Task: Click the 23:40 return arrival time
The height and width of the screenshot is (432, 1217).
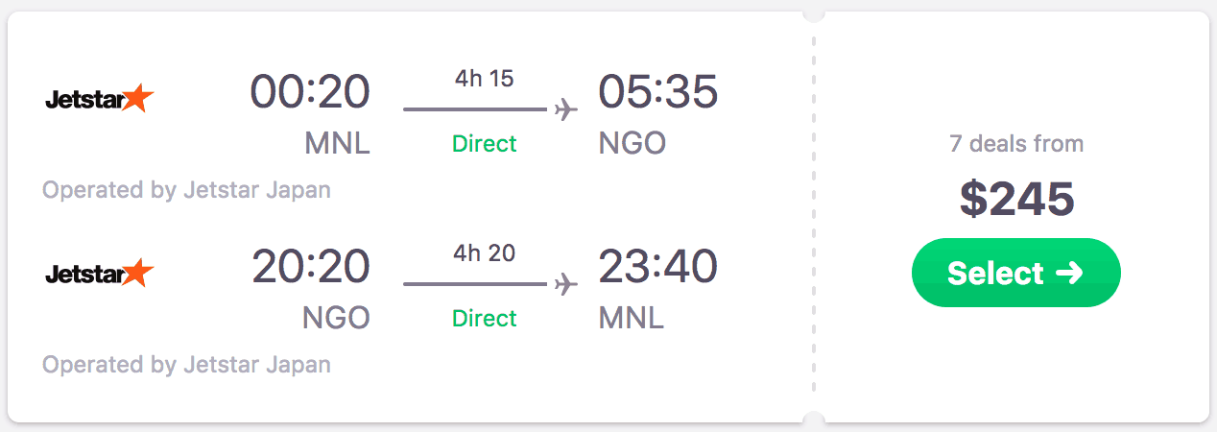Action: 657,267
